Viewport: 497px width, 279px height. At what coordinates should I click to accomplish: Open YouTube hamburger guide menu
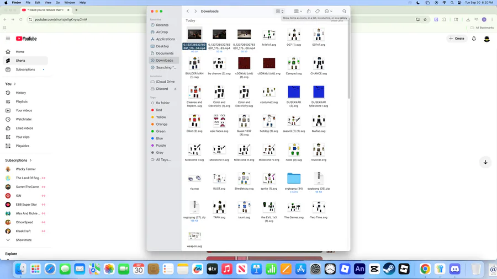point(8,39)
